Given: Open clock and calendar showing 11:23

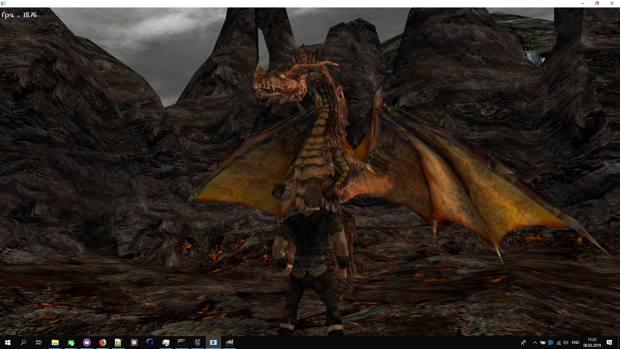Looking at the screenshot, I should (x=592, y=343).
